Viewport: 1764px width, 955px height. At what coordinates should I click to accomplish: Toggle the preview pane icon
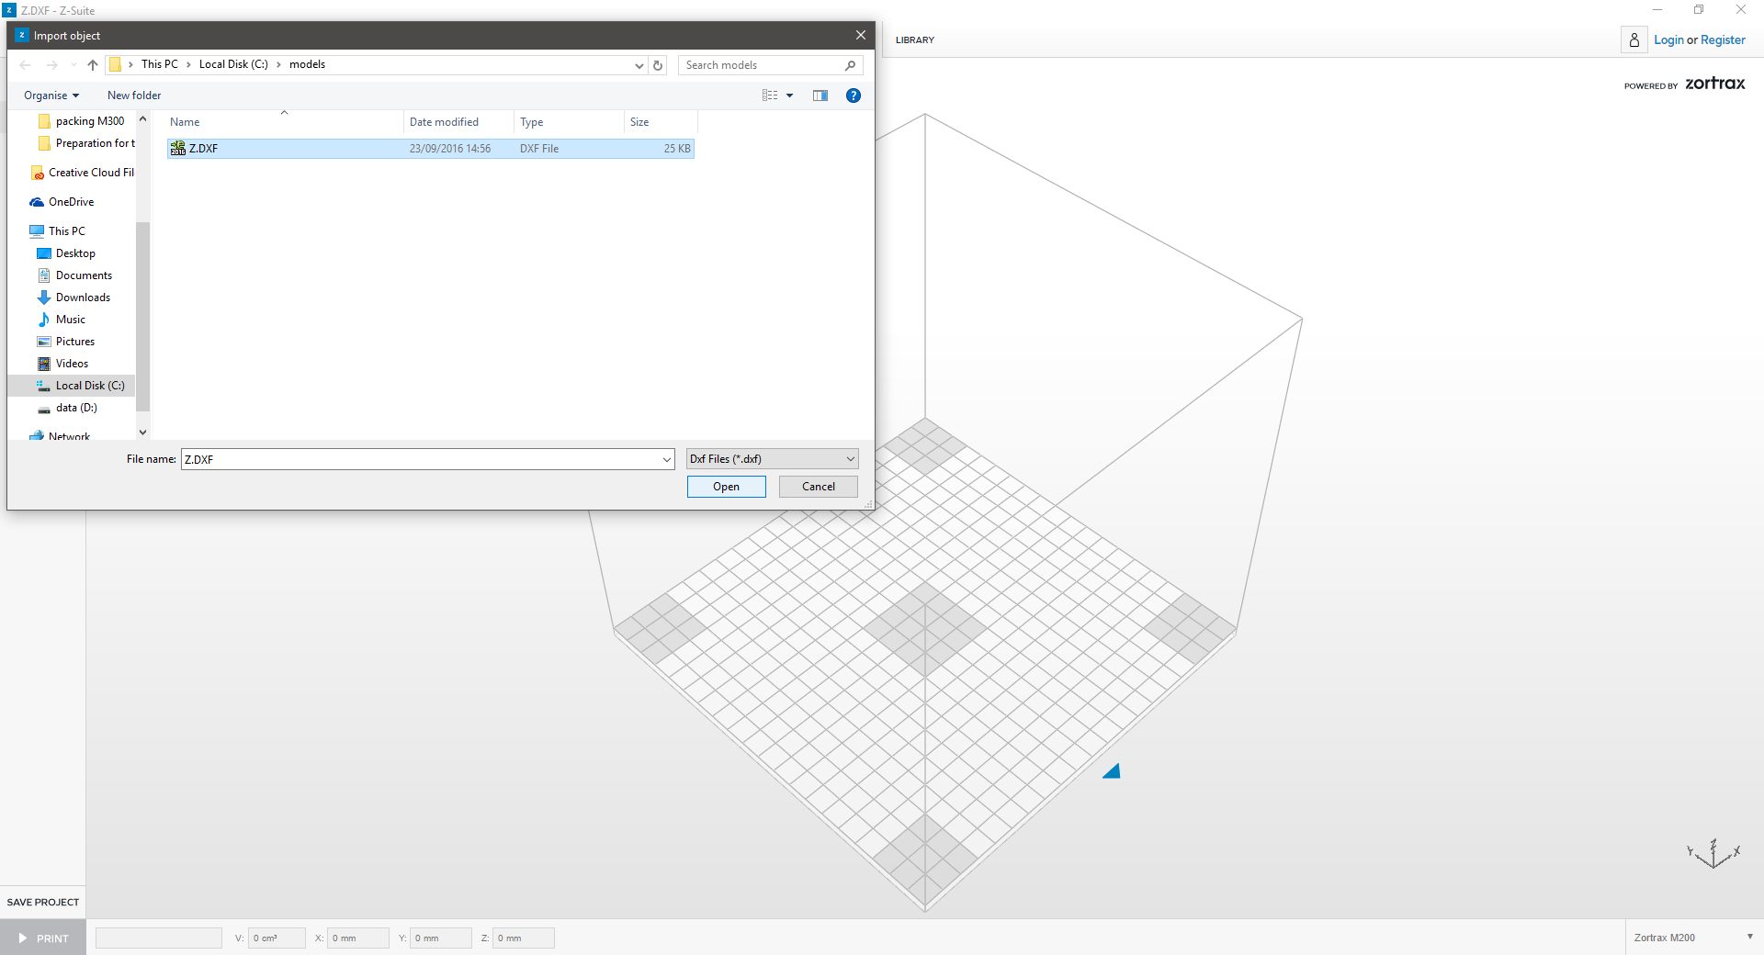[820, 95]
